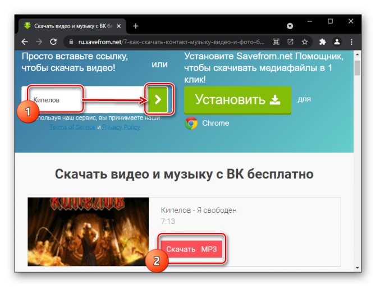Open the tab search dropdown arrow
Image resolution: width=376 pixels, height=289 pixels.
pyautogui.click(x=290, y=26)
